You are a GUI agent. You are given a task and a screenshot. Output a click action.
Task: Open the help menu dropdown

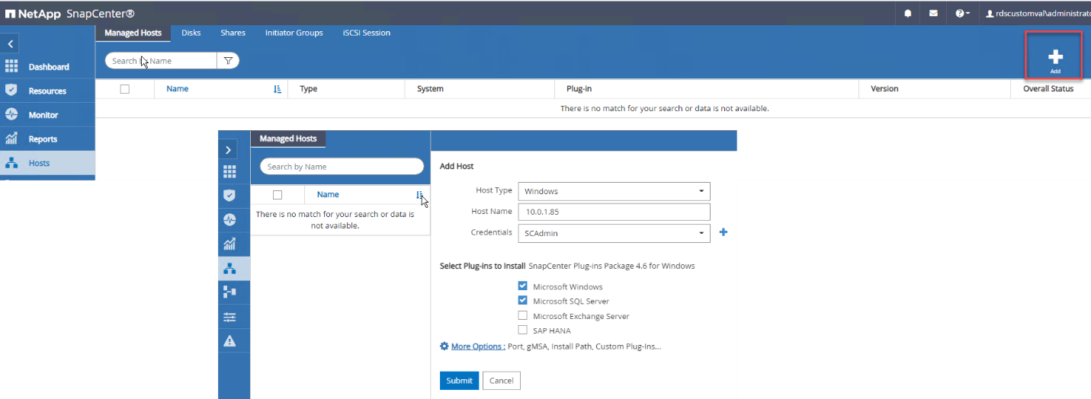961,13
